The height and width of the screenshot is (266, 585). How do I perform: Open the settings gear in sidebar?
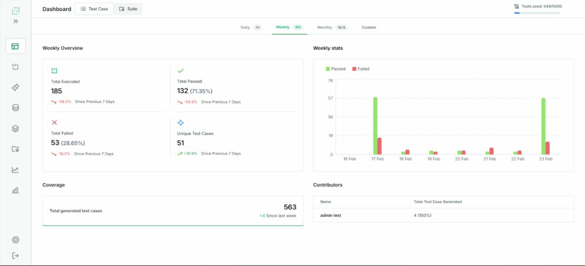point(15,240)
